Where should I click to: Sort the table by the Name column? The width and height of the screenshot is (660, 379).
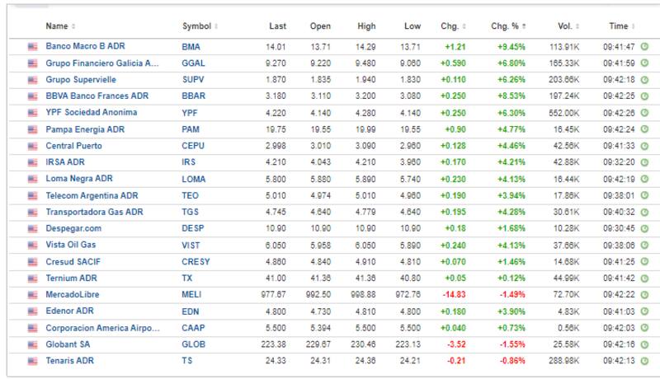coord(59,26)
